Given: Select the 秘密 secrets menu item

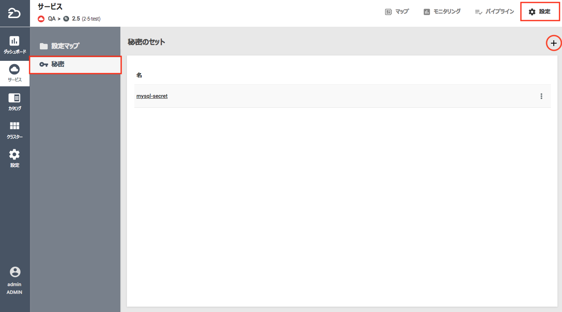Looking at the screenshot, I should [75, 65].
